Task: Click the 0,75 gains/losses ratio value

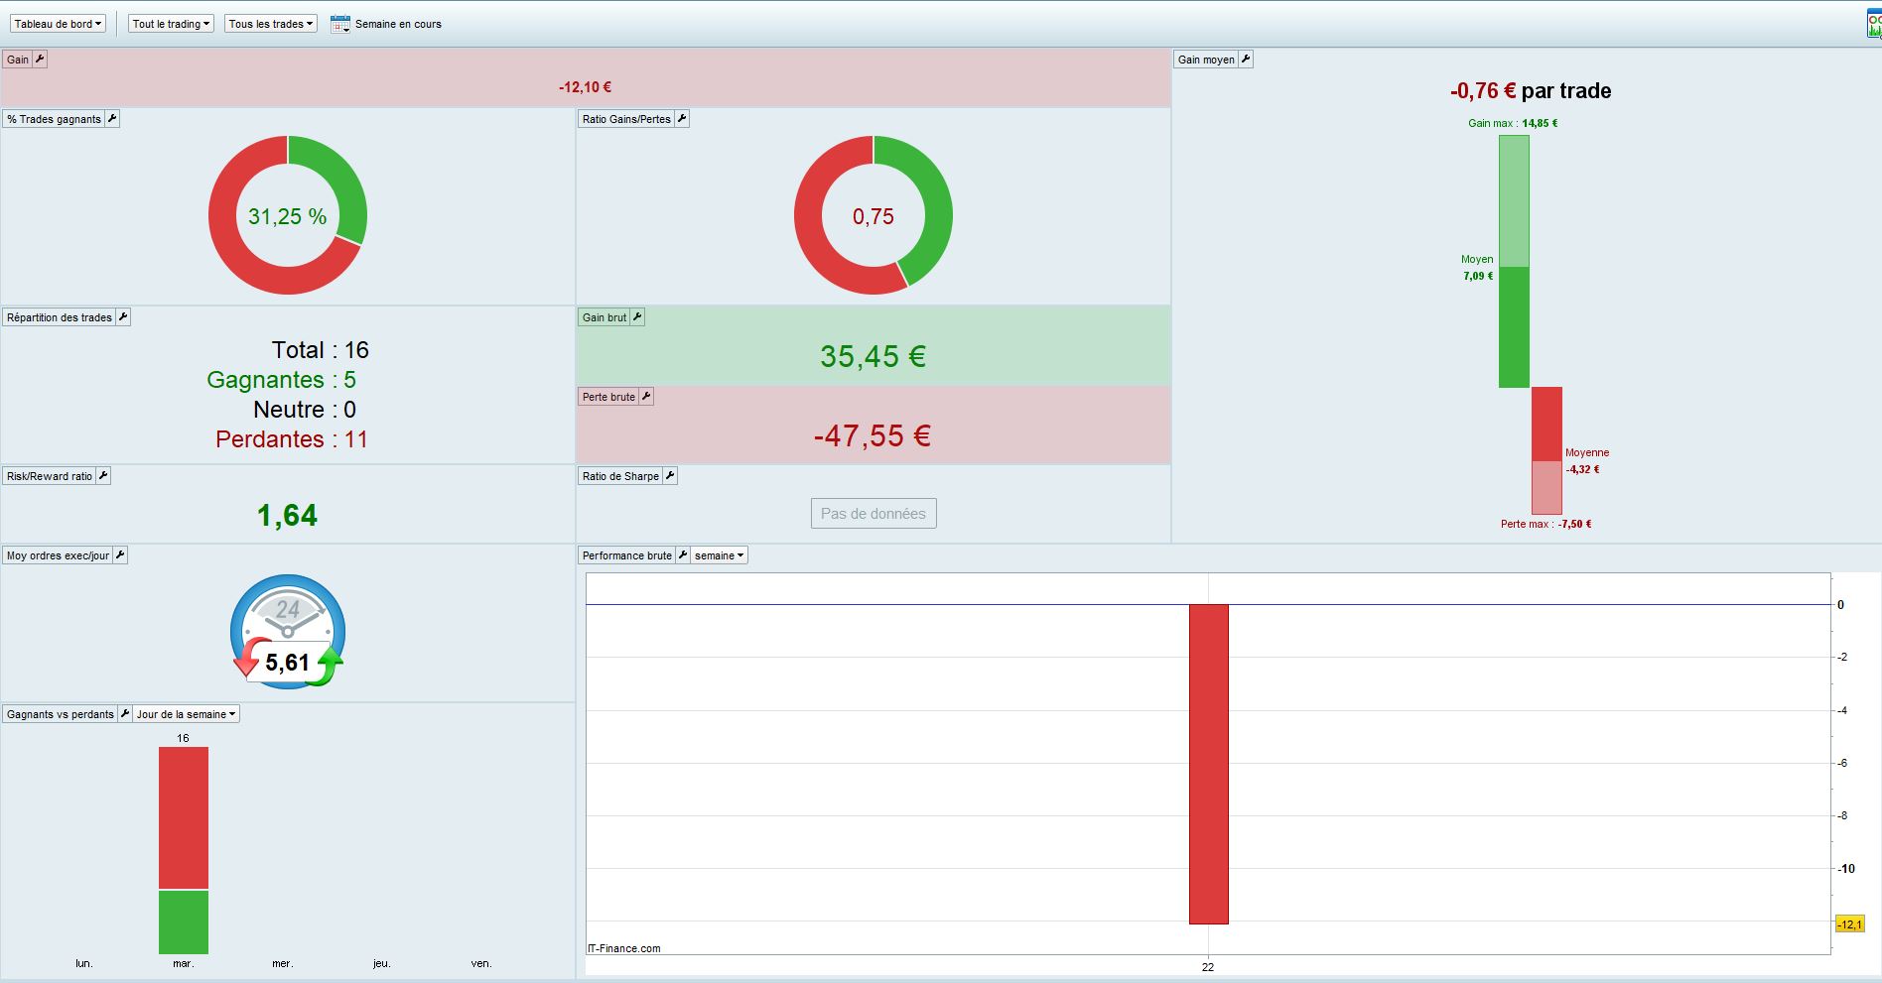Action: tap(874, 216)
